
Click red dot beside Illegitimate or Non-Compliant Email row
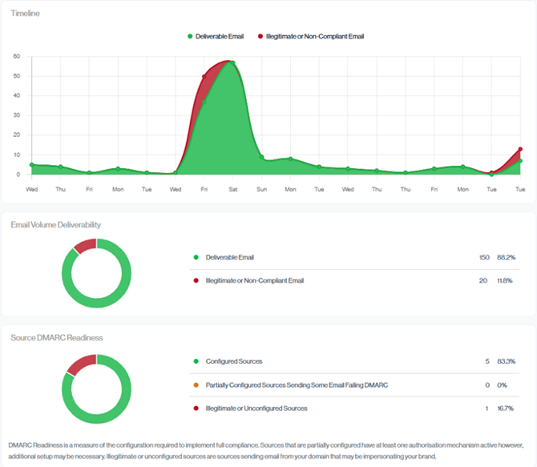click(x=195, y=280)
